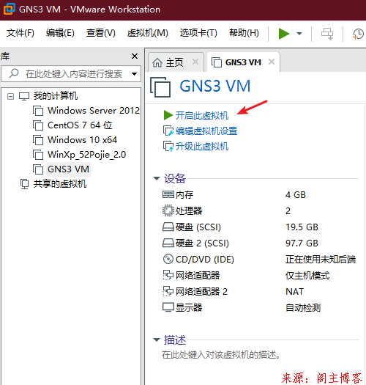Select CentOS 7 64 位 virtual machine
The width and height of the screenshot is (366, 385).
80,125
